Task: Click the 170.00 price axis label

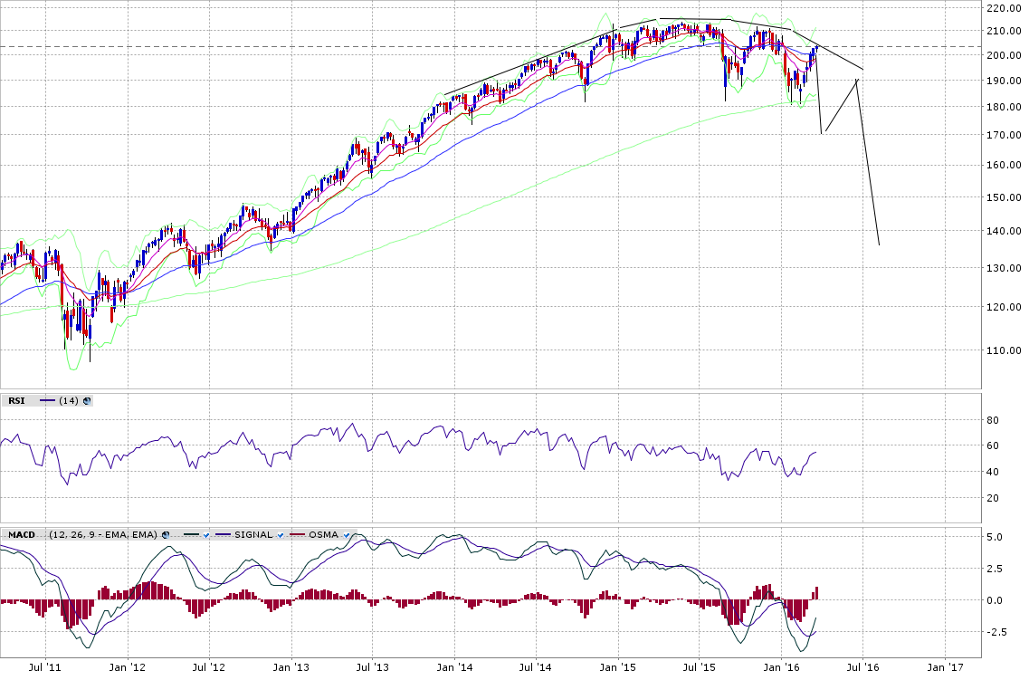Action: click(1004, 135)
